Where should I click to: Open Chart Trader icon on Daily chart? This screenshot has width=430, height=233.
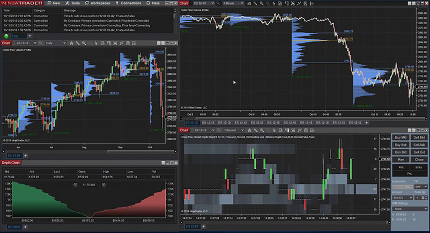pos(109,43)
